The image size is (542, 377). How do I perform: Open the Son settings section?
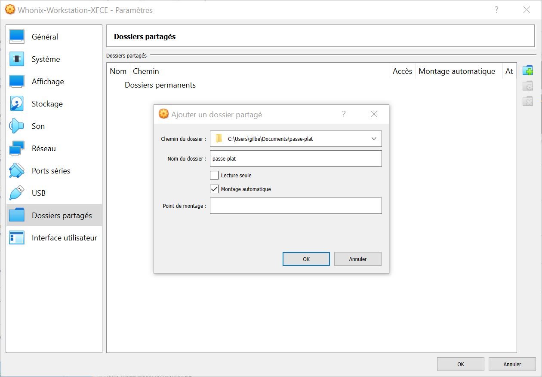coord(54,126)
